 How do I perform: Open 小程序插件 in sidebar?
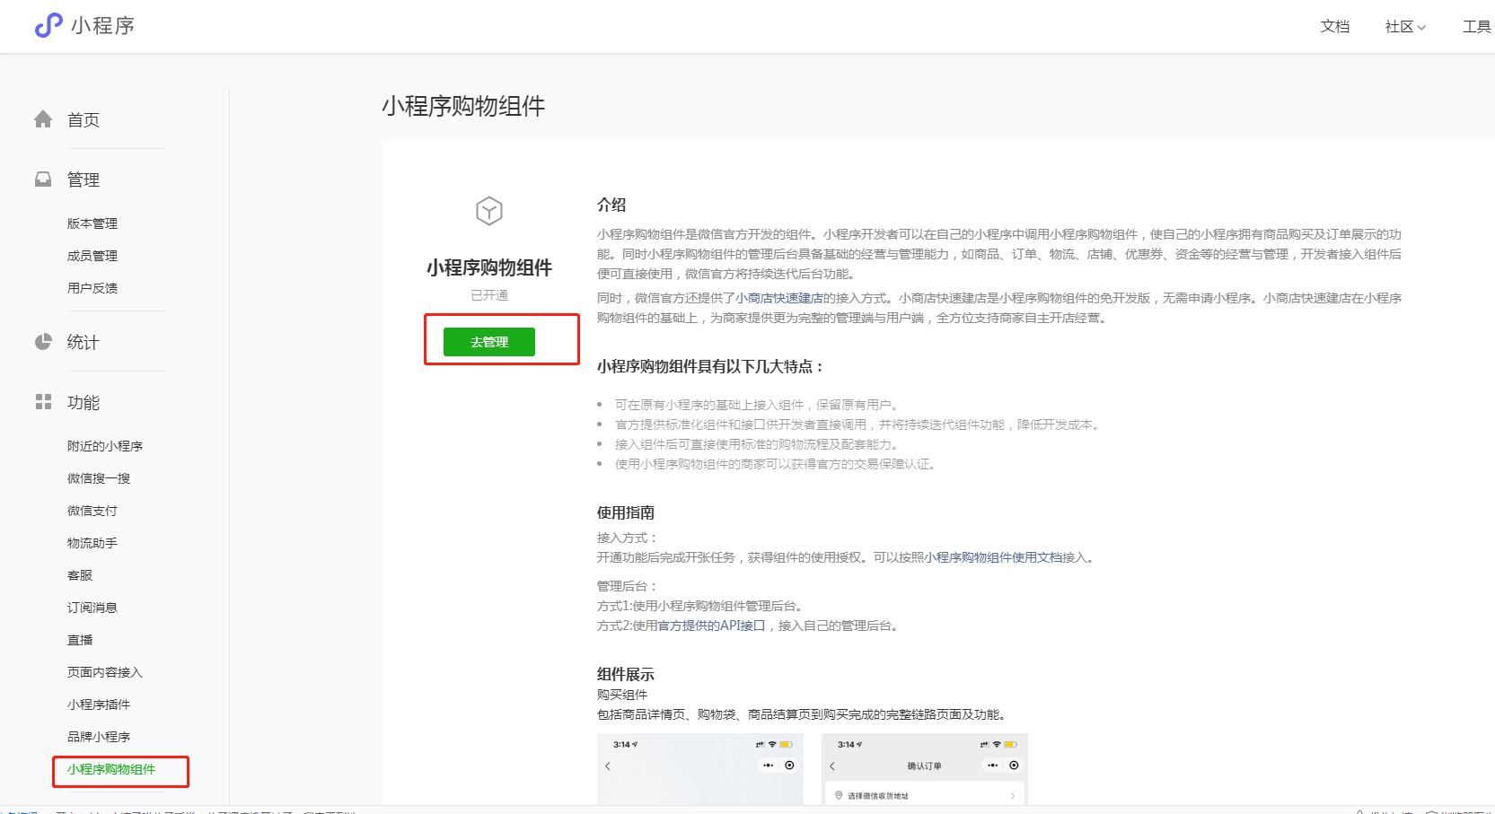[99, 705]
